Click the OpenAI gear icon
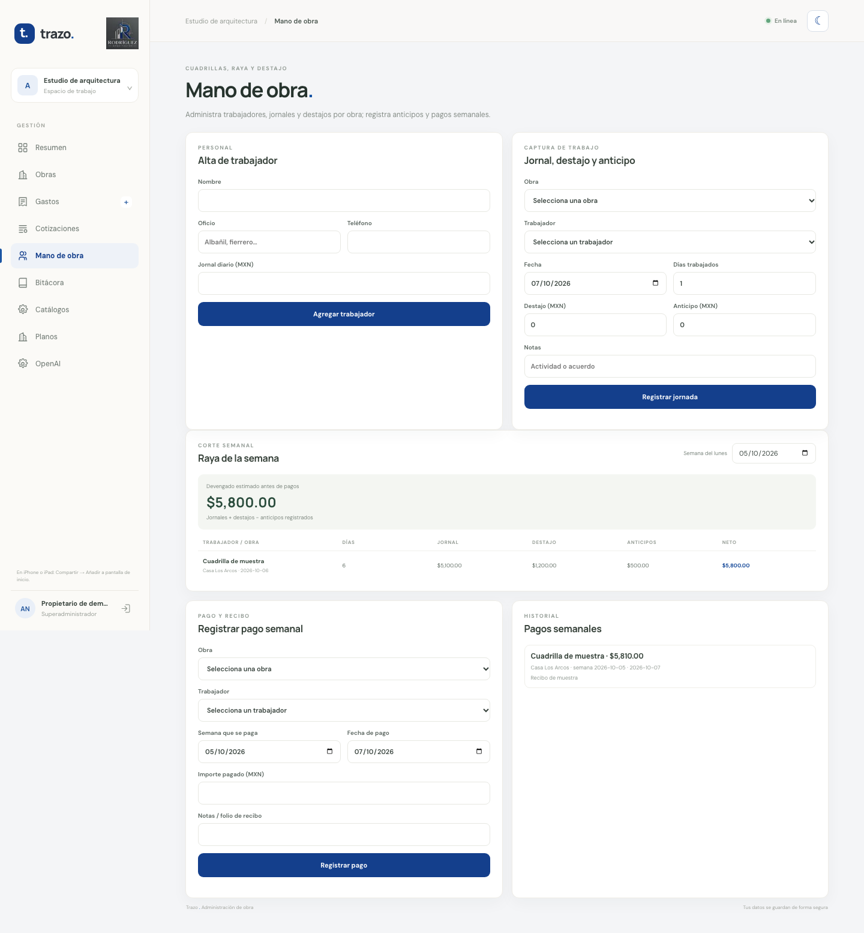The width and height of the screenshot is (864, 933). pyautogui.click(x=23, y=364)
